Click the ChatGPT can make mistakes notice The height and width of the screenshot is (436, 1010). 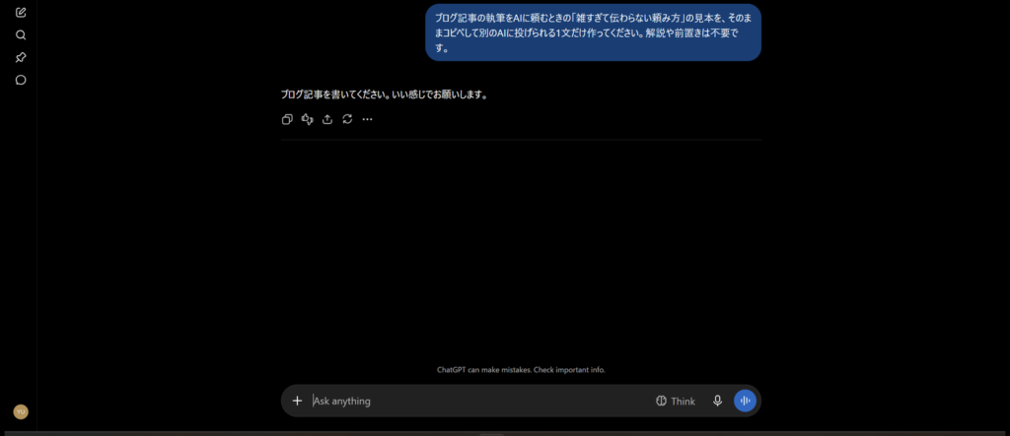click(x=521, y=370)
